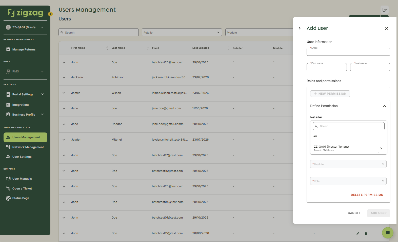Open Network Management
Image resolution: width=398 pixels, height=242 pixels.
(25, 147)
